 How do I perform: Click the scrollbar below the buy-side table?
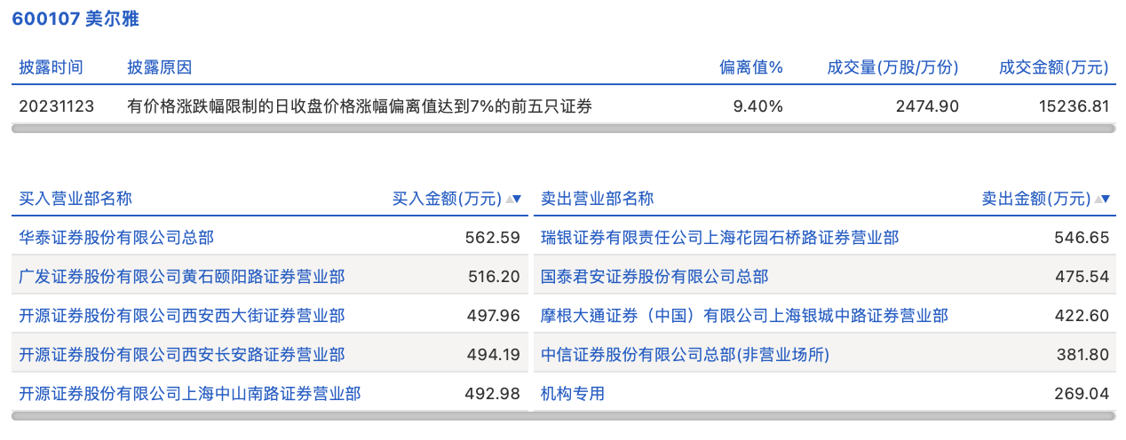tap(271, 415)
